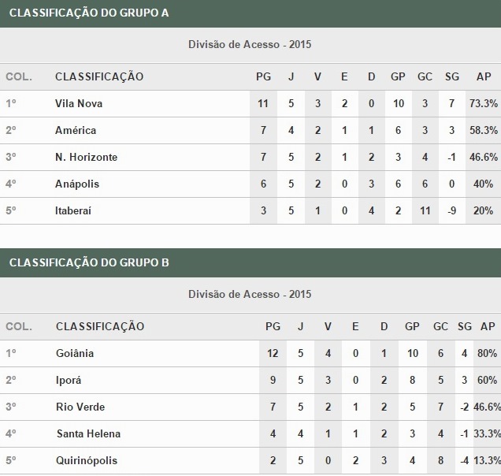Click the AP column header in Grupo A
501x476 pixels.
pos(484,76)
